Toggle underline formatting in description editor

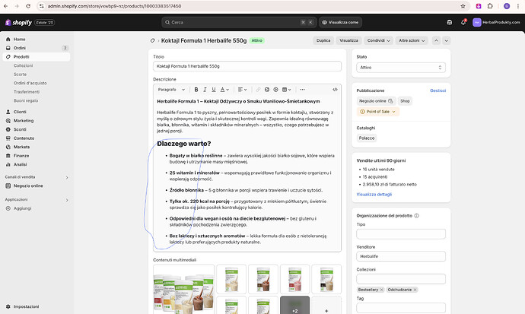(214, 90)
